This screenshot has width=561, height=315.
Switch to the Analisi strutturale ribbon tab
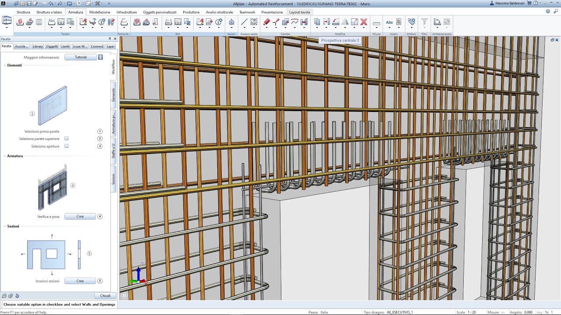[x=220, y=12]
